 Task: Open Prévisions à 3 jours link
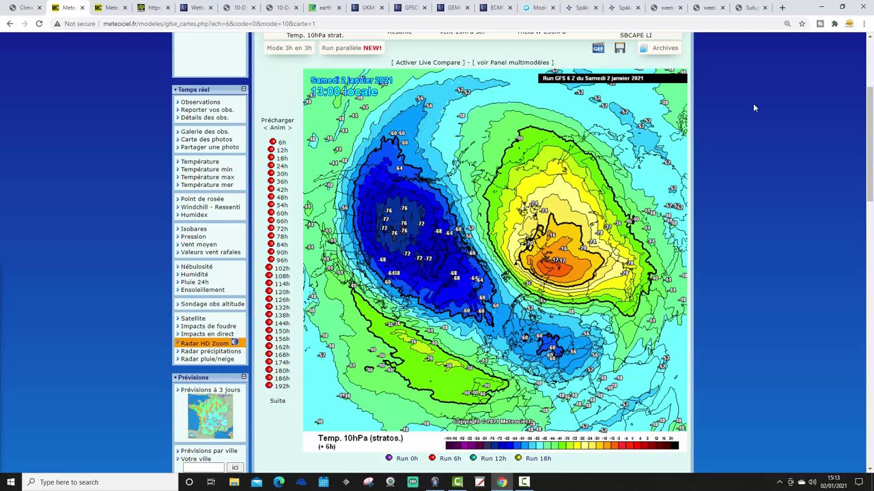pos(210,389)
